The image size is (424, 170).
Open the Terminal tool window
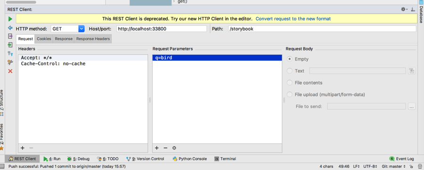point(225,159)
